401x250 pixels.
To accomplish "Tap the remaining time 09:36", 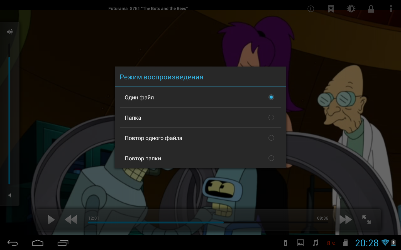I will click(323, 218).
